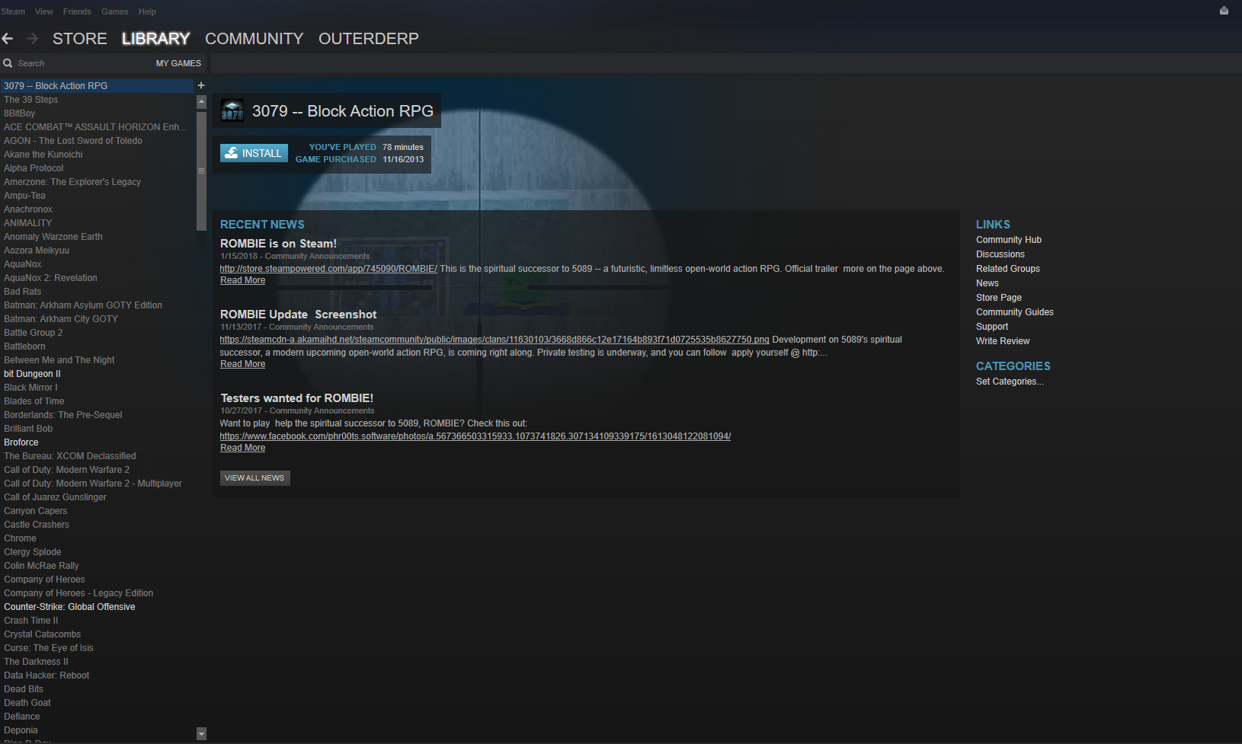Open the MY GAMES filter dropdown
1242x744 pixels.
pos(178,63)
